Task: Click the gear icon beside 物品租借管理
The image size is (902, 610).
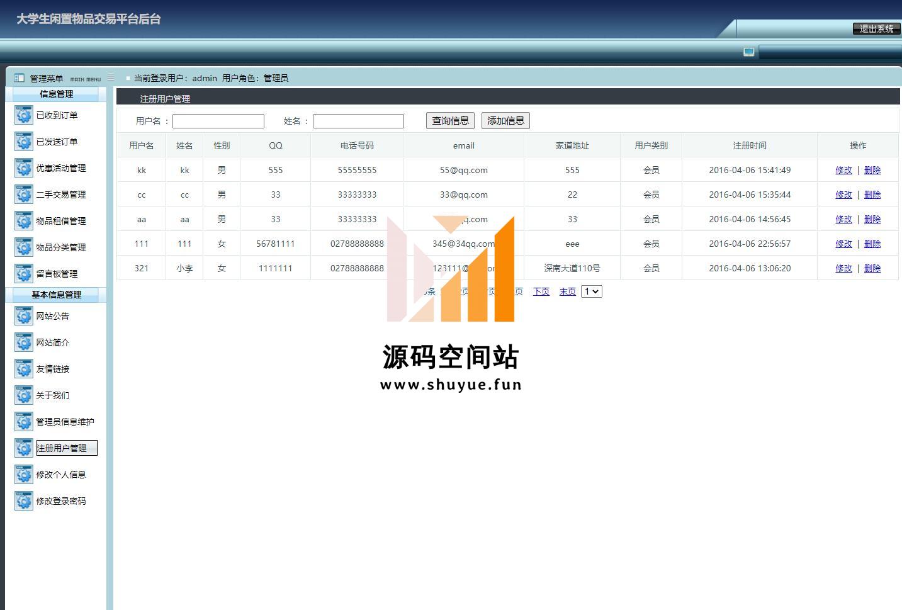Action: click(x=23, y=221)
